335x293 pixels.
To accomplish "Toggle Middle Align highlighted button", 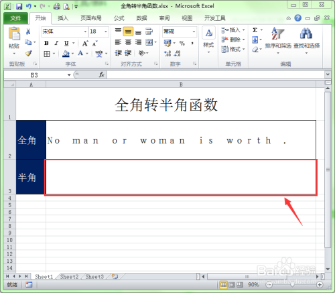I will pos(128,32).
